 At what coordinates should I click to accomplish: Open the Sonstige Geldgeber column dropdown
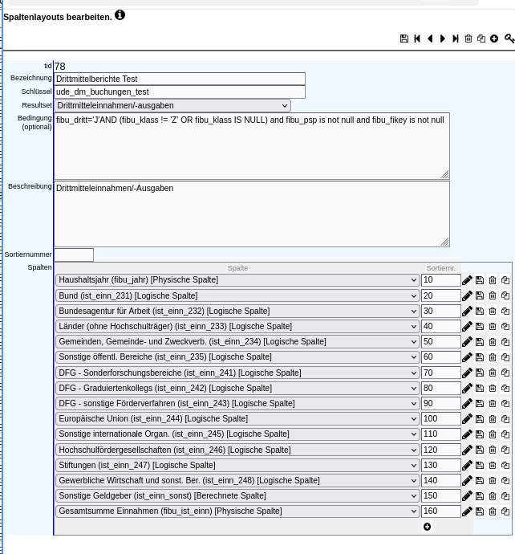pyautogui.click(x=237, y=496)
